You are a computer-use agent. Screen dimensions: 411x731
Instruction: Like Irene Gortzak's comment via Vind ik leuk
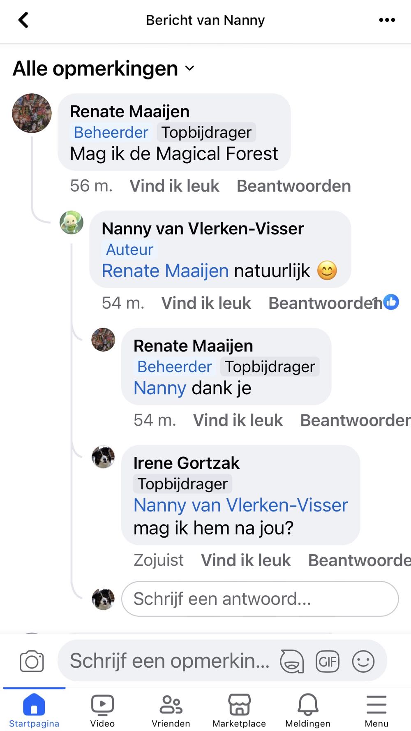[246, 560]
